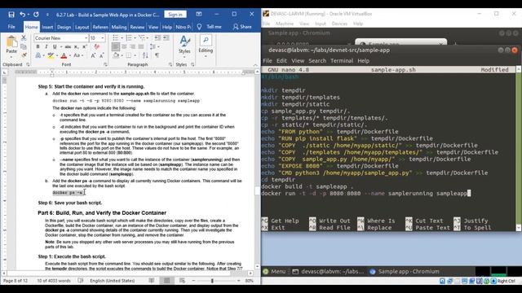
Task: Open the Courier New font name dropdown
Action: point(86,38)
